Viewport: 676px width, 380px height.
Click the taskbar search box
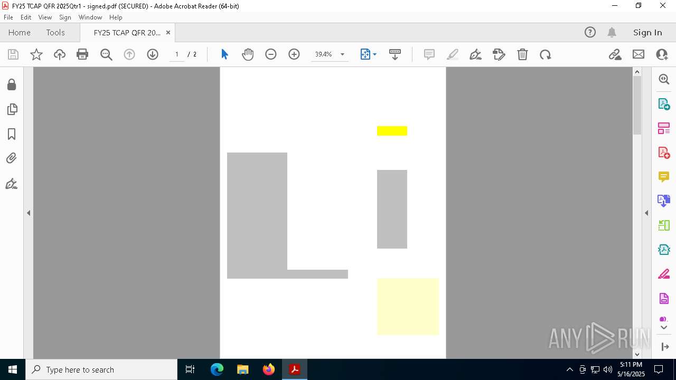pyautogui.click(x=101, y=369)
